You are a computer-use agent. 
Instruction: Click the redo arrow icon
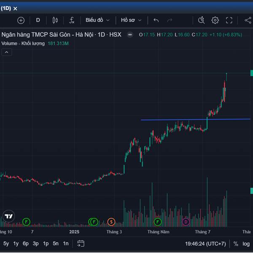click(x=170, y=20)
